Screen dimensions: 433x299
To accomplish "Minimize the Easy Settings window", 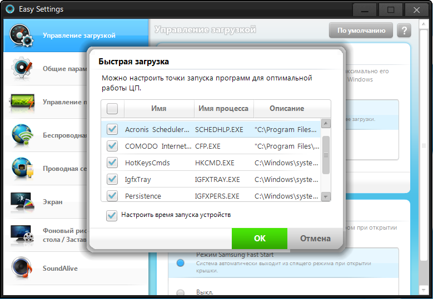I will 365,10.
